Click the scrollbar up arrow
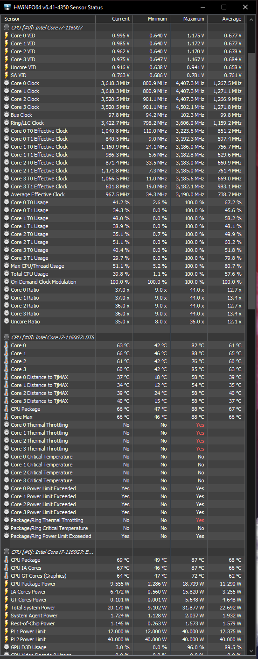Viewport: 258px width, 659px height. tap(252, 19)
